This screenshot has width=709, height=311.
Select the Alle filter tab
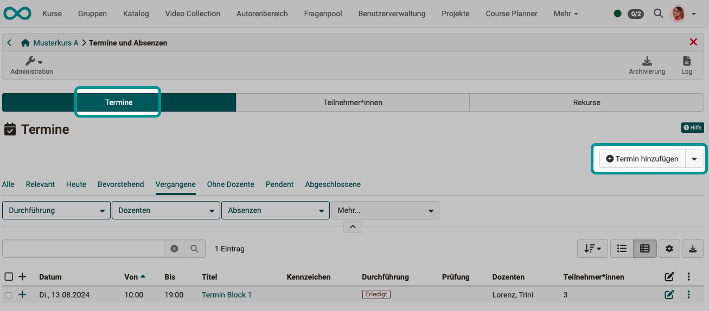[x=8, y=184]
